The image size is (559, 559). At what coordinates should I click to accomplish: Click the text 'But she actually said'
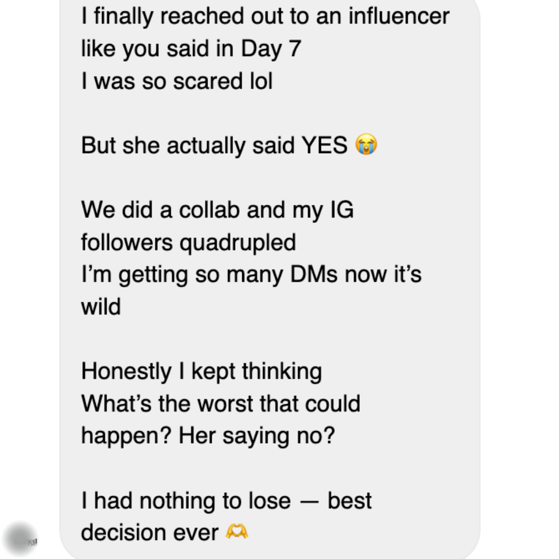coord(188,145)
